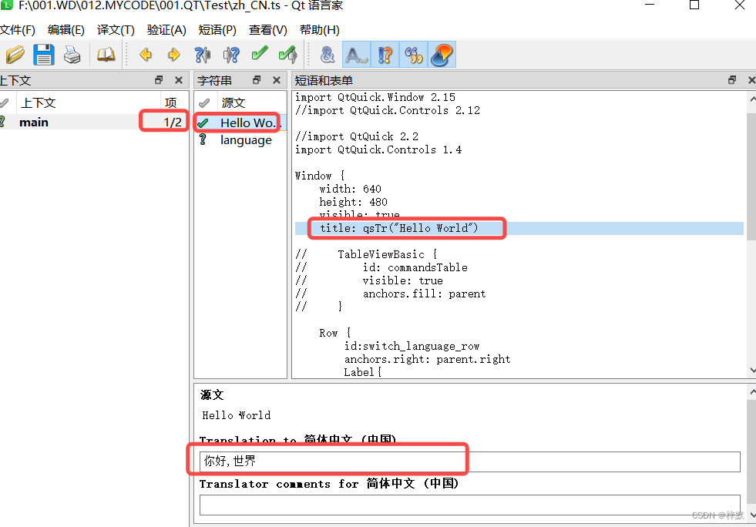
Task: Go to the next item
Action: coord(174,55)
